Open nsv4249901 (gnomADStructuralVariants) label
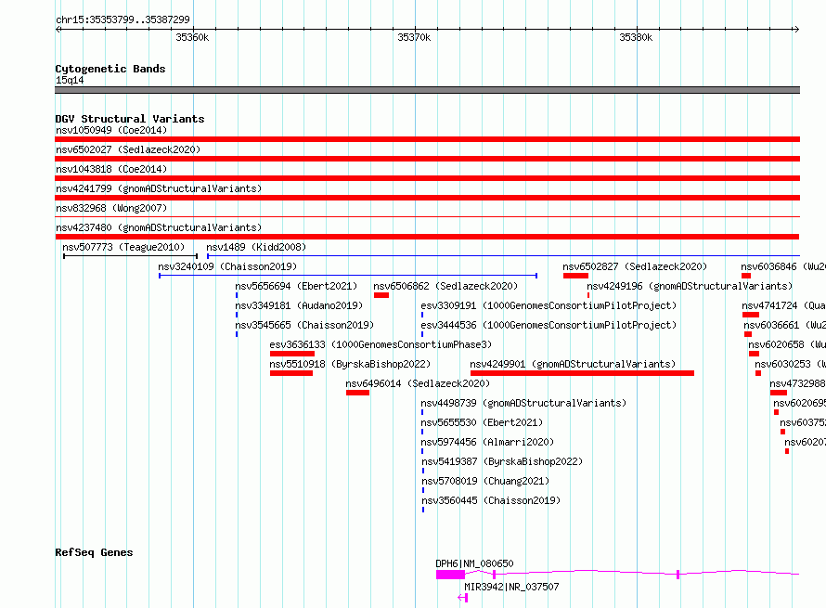The height and width of the screenshot is (608, 826). click(573, 364)
